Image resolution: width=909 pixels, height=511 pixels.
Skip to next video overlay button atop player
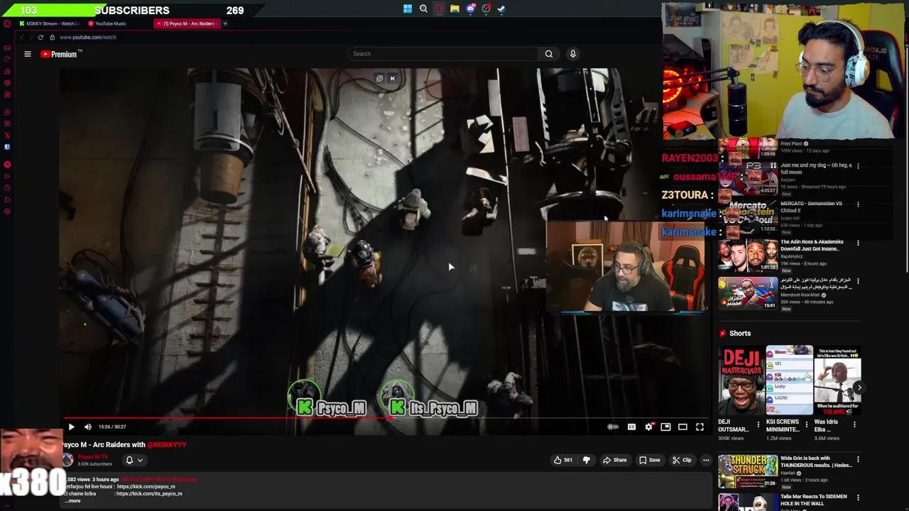(x=392, y=79)
